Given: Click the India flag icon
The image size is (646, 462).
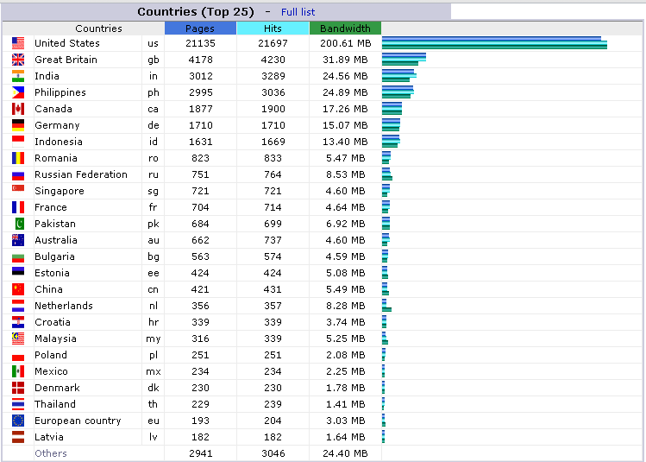Looking at the screenshot, I should pyautogui.click(x=18, y=76).
